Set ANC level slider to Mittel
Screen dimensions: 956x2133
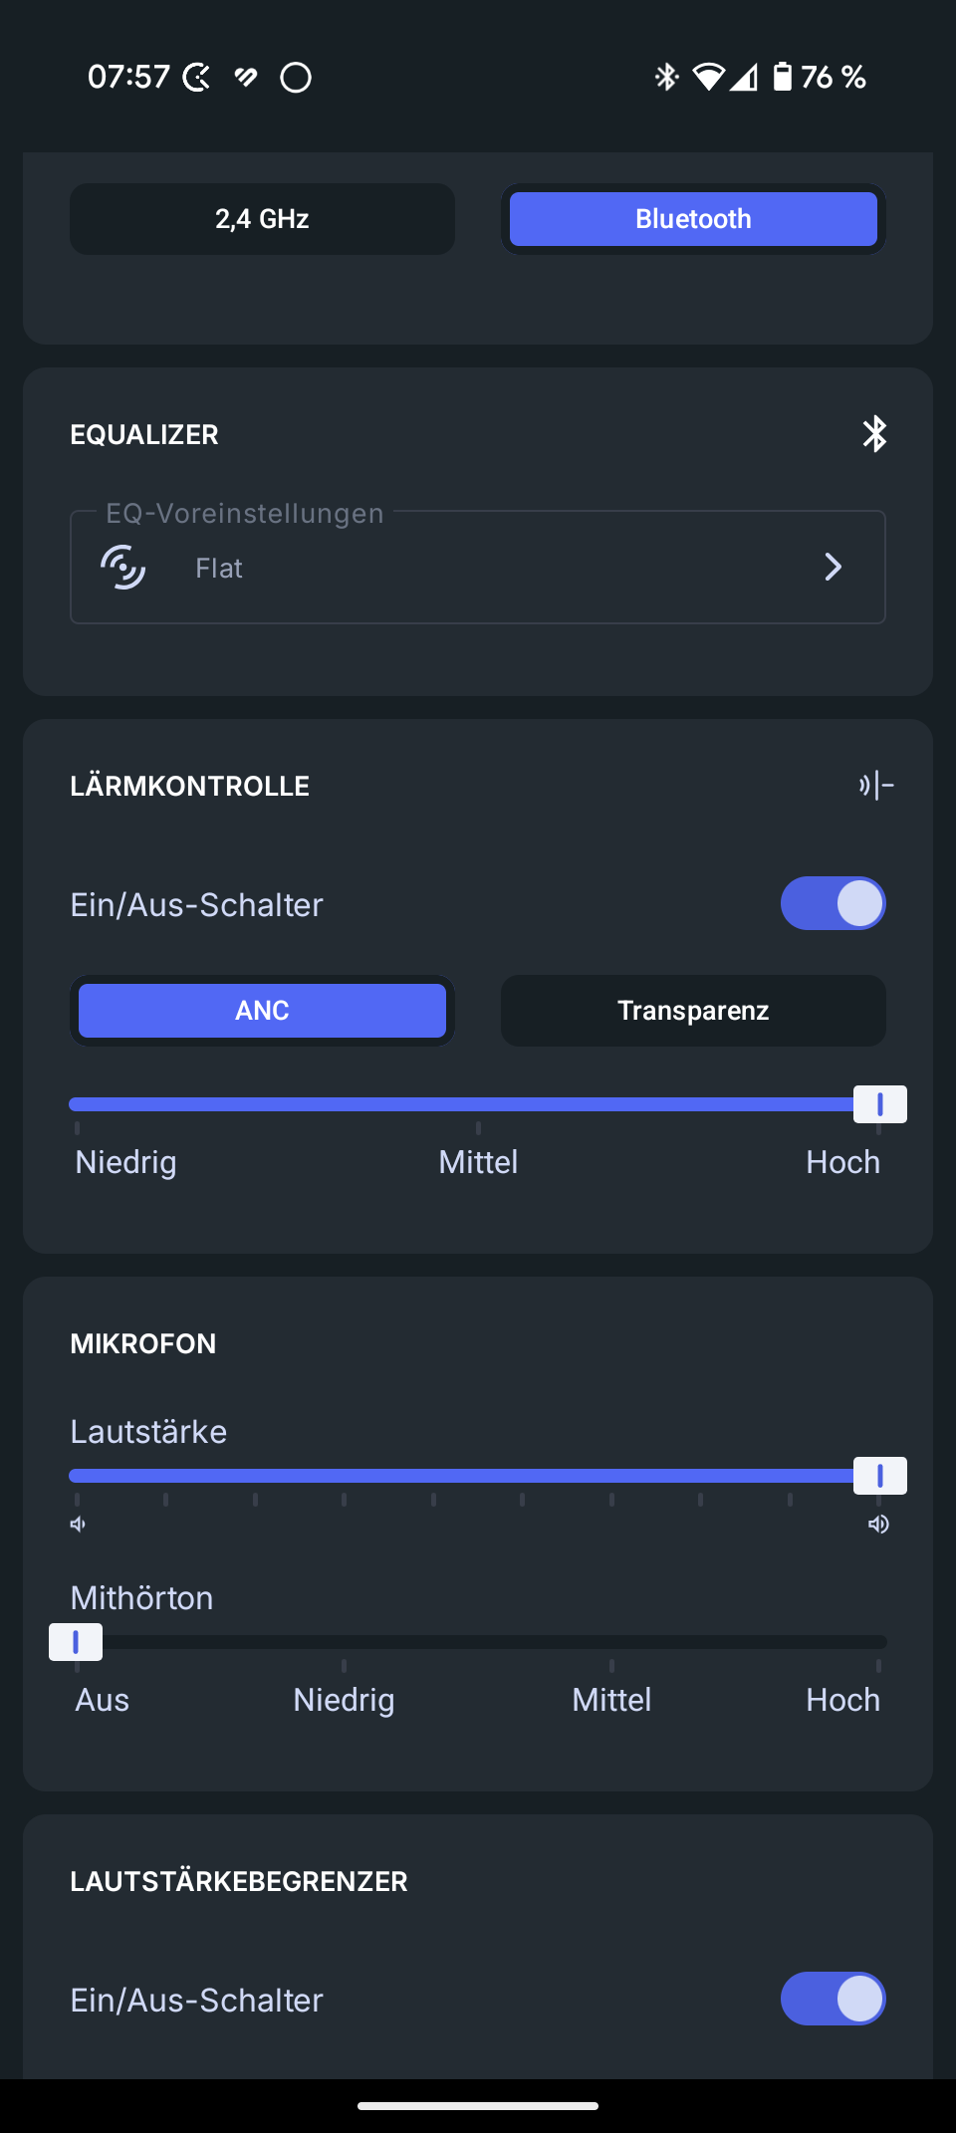pos(478,1104)
